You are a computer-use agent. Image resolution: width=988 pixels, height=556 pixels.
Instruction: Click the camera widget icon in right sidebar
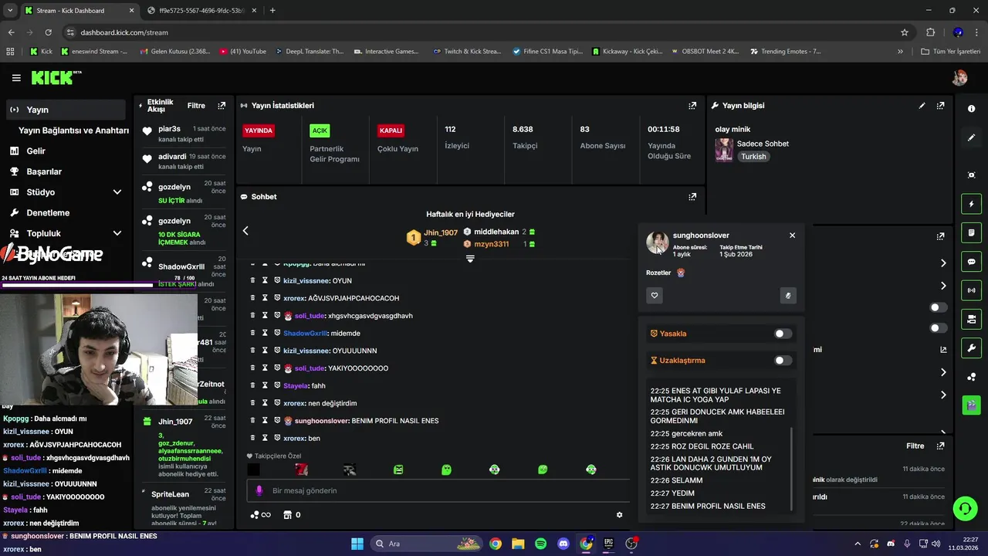pyautogui.click(x=971, y=319)
